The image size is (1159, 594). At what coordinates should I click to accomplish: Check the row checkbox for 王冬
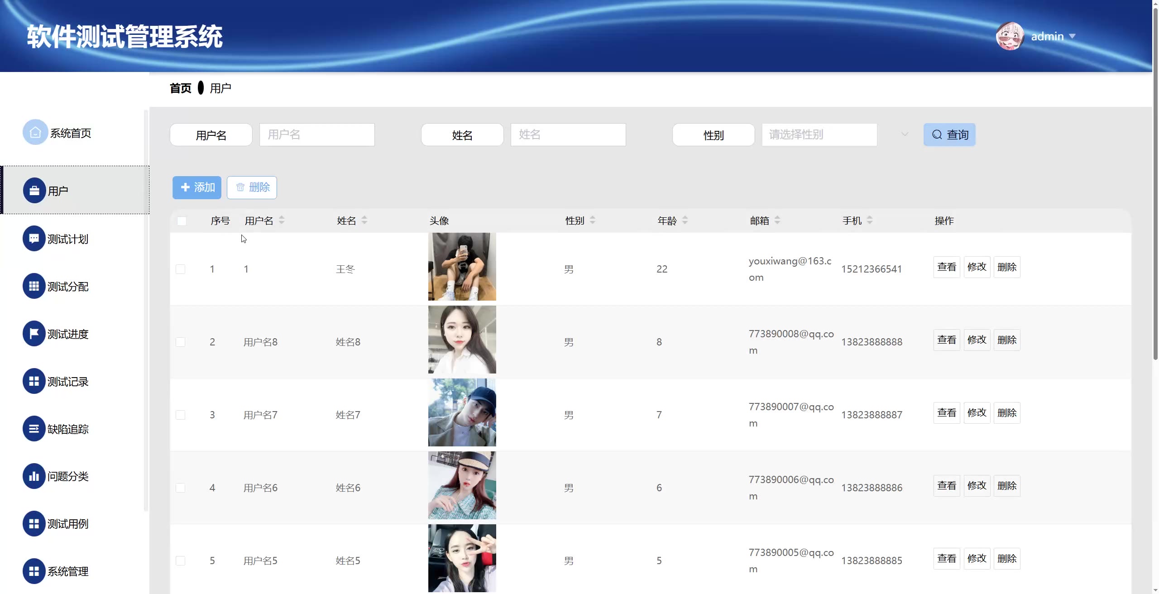tap(180, 269)
